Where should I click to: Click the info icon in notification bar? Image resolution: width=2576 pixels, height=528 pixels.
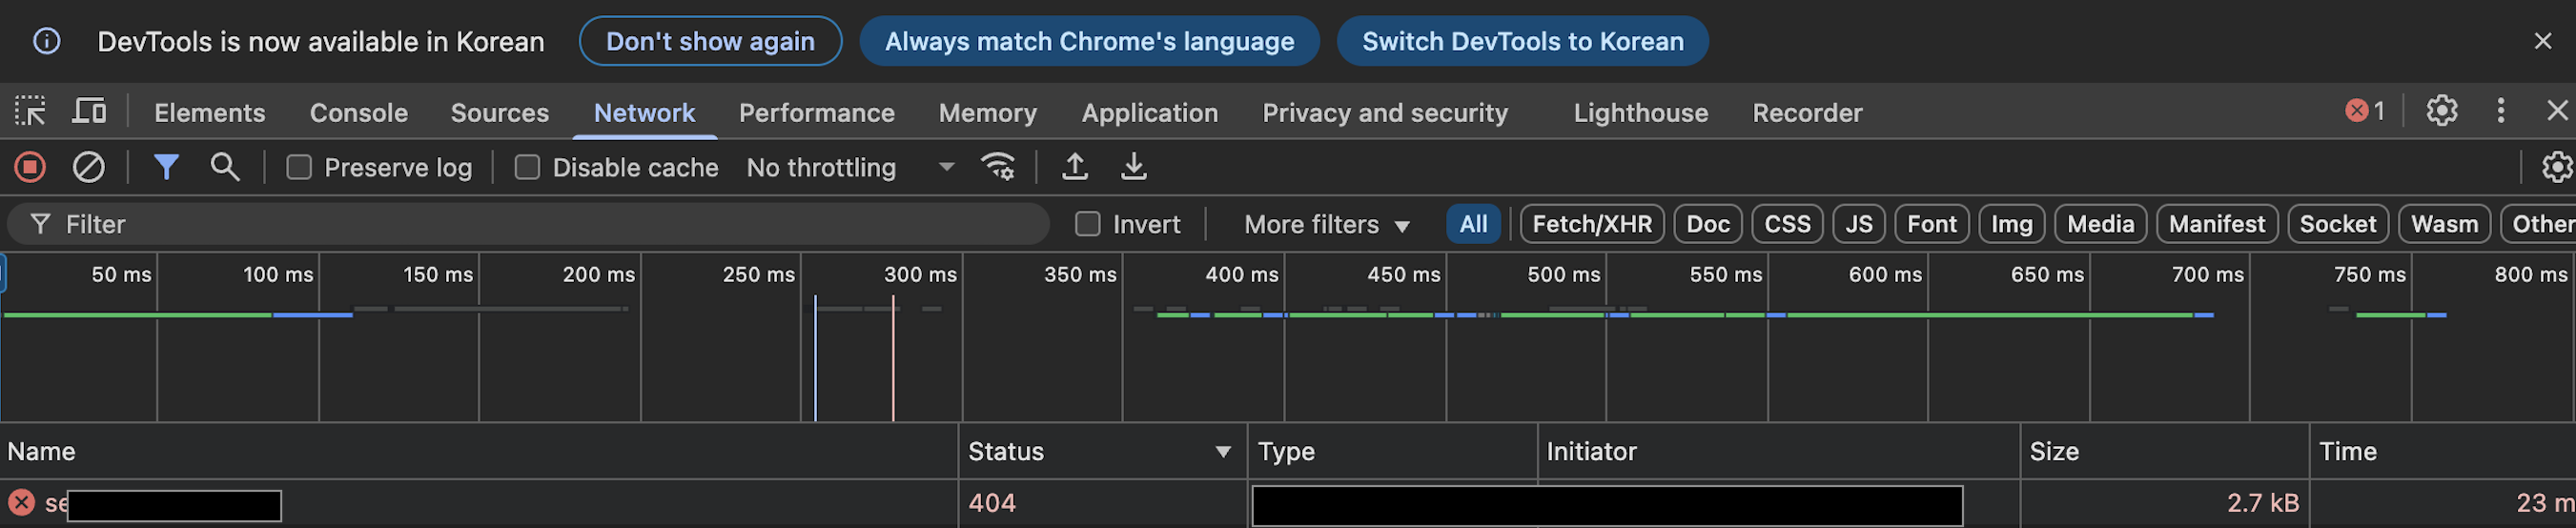tap(47, 41)
